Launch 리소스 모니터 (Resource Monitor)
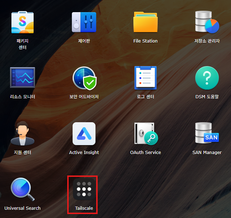The width and height of the screenshot is (231, 218). pos(23,78)
